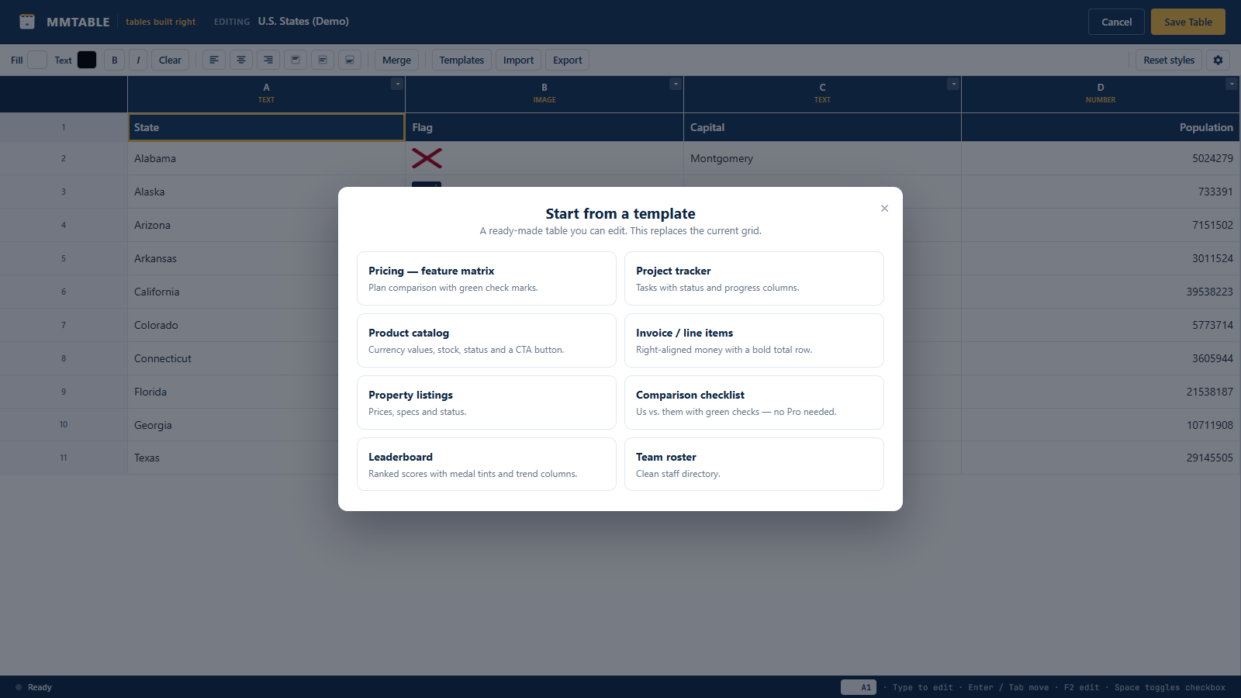The height and width of the screenshot is (698, 1241).
Task: Select the Capital header cell
Action: 822,127
